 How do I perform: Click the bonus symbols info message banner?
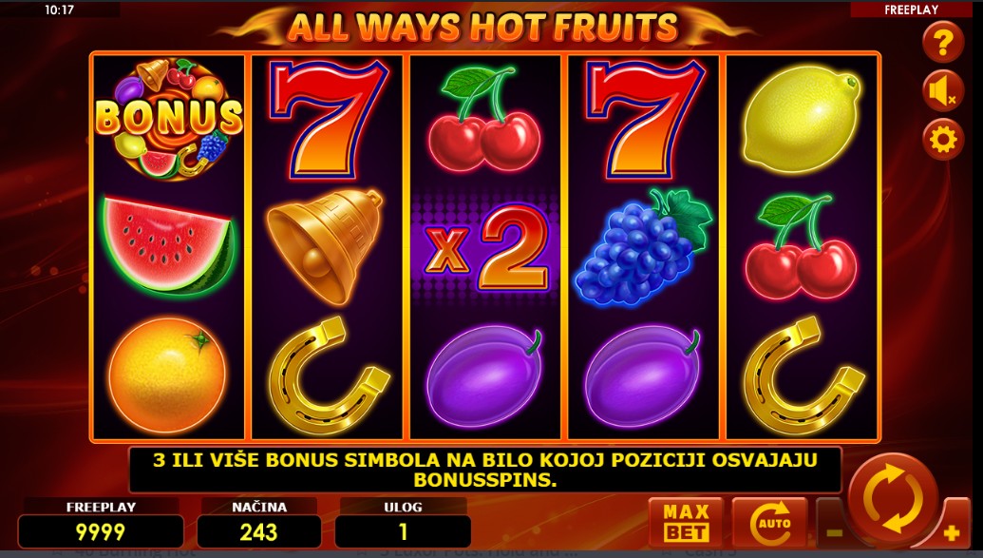[485, 470]
